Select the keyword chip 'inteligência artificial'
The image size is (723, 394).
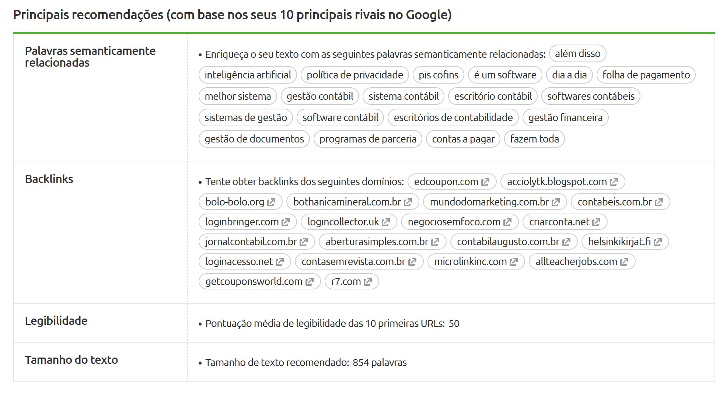click(x=247, y=75)
